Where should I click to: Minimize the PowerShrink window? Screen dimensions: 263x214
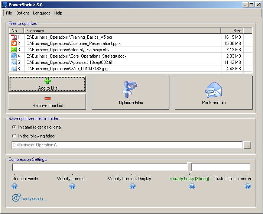(x=245, y=5)
